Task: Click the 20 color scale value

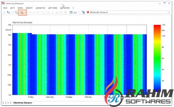Action: 163,81
